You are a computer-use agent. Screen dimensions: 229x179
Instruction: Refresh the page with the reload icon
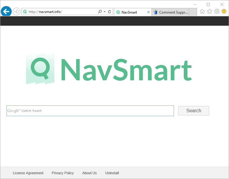[109, 12]
